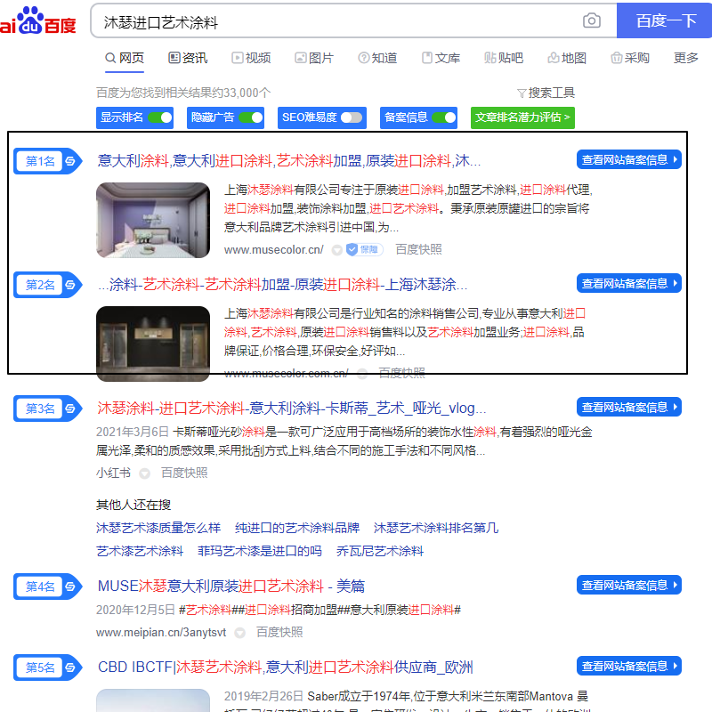Open 查看网站备案信息 for rank 4 result
The width and height of the screenshot is (712, 712).
(x=629, y=585)
